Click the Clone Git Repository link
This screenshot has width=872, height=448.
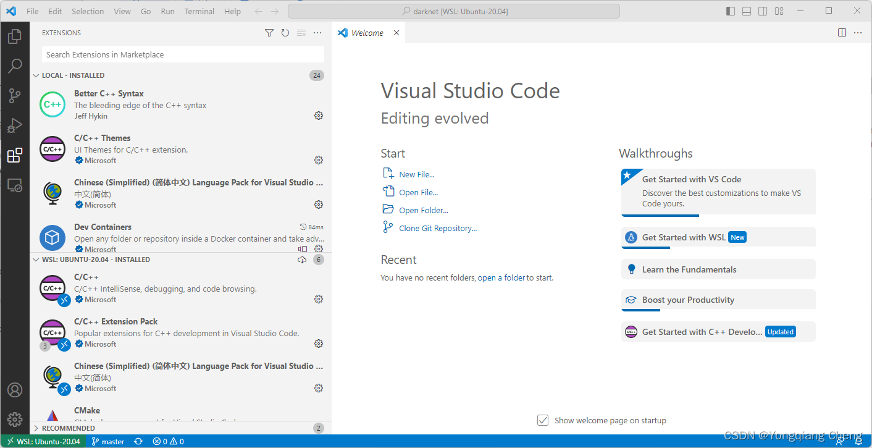pos(438,228)
